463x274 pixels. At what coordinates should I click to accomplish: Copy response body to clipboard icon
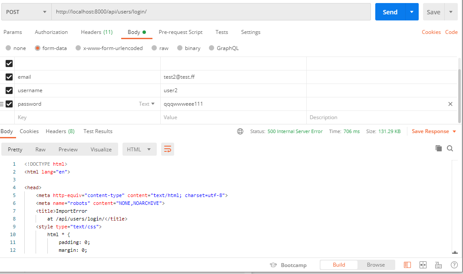click(x=439, y=148)
